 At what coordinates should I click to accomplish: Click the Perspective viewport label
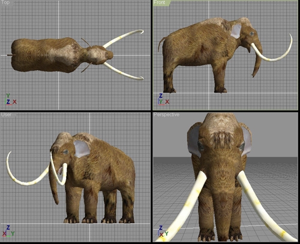tap(166, 115)
